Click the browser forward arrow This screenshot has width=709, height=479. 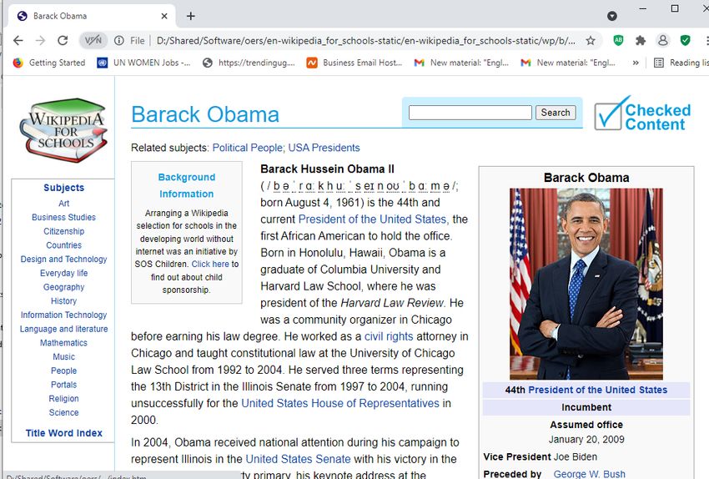click(40, 41)
